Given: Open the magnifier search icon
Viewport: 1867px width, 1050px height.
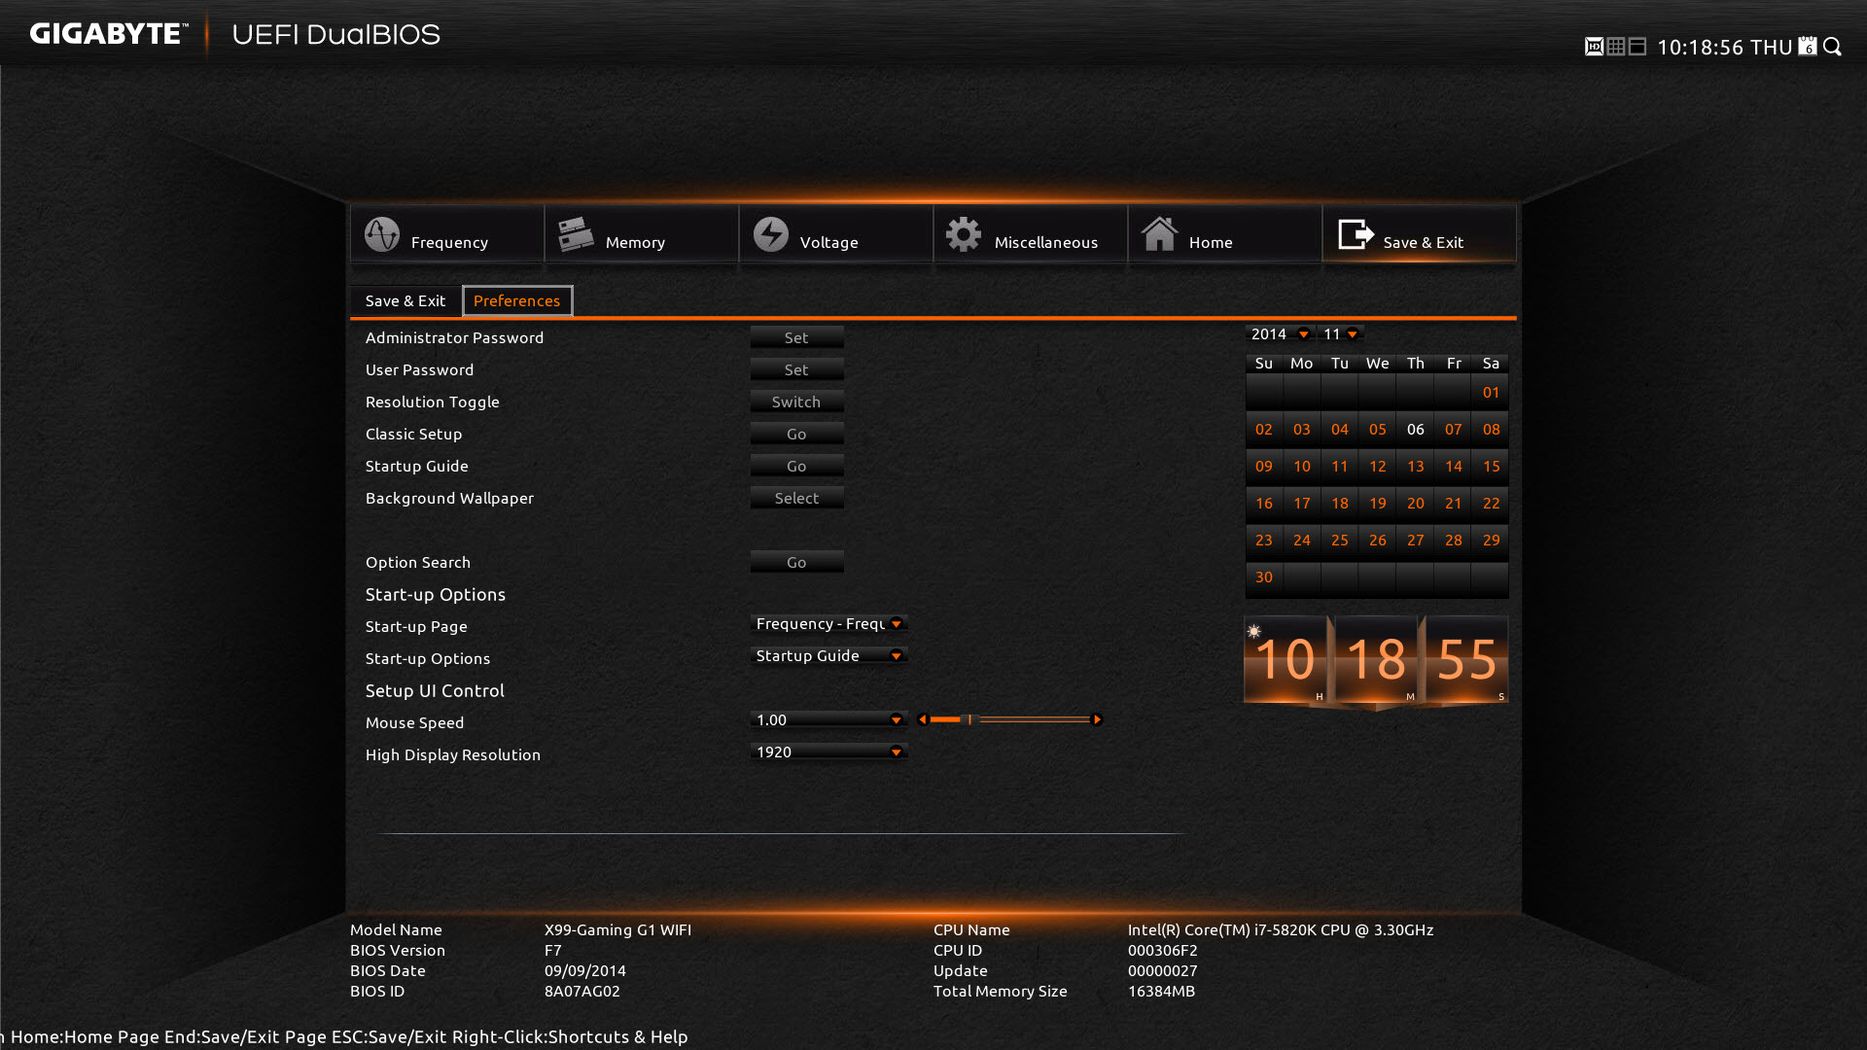Looking at the screenshot, I should coord(1833,47).
